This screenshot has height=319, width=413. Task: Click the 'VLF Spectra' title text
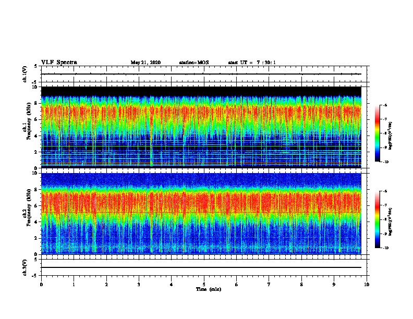59,63
